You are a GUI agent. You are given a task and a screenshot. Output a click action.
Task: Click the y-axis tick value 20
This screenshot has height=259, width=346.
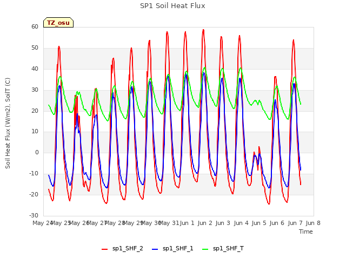[35, 111]
